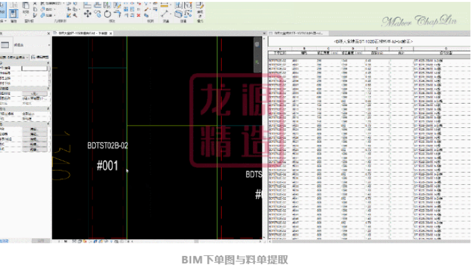Click the red Delete X icon

[139, 15]
